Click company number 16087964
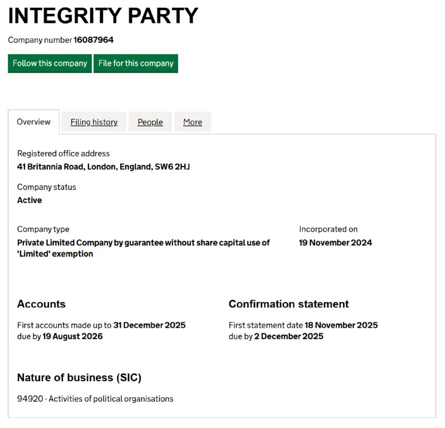 [x=93, y=40]
